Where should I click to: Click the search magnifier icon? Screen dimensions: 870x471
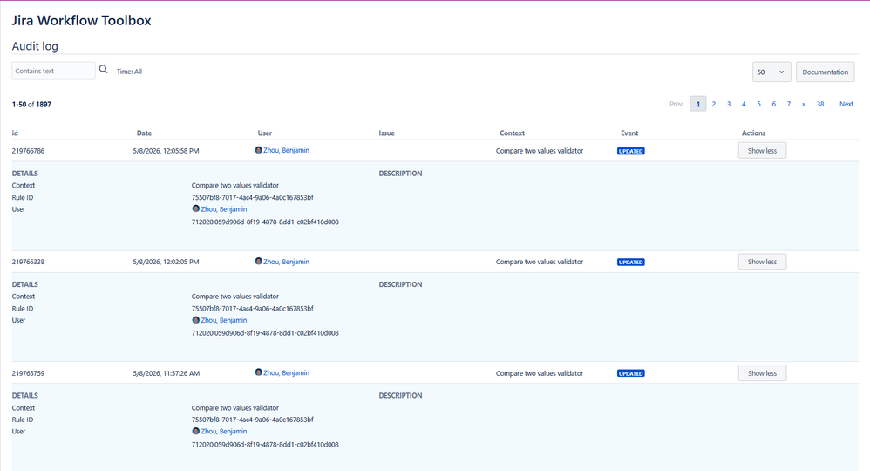click(x=103, y=70)
